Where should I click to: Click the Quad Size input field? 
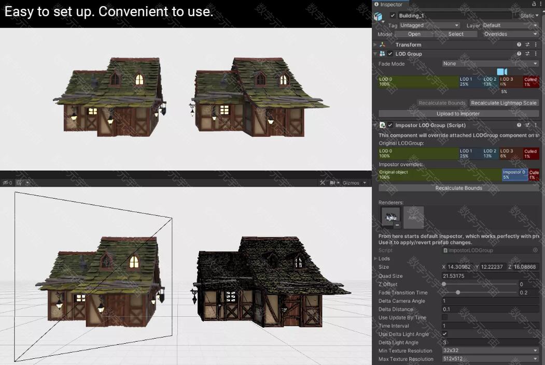point(490,276)
